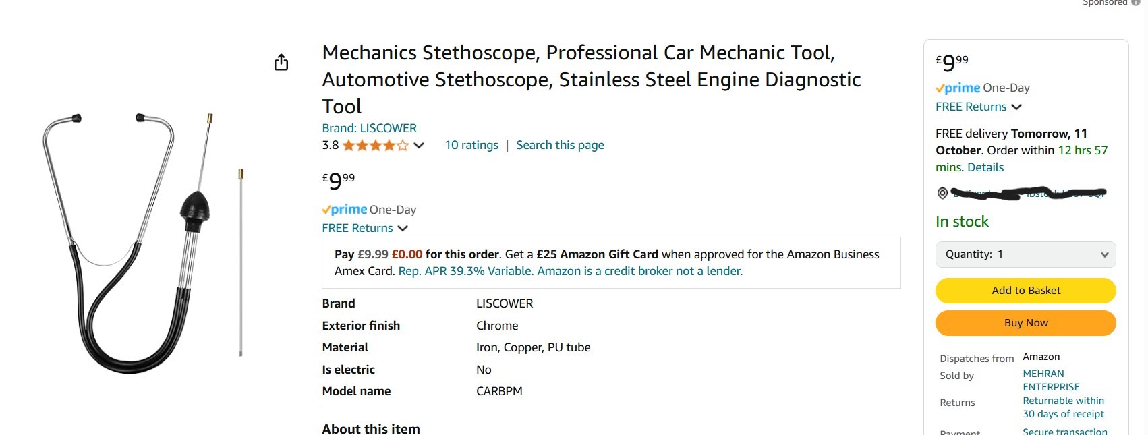Click the share icon beside the product image
1148x435 pixels.
click(281, 63)
